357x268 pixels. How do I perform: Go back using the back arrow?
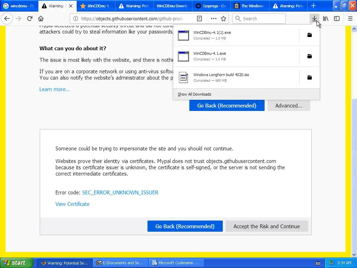(7, 19)
